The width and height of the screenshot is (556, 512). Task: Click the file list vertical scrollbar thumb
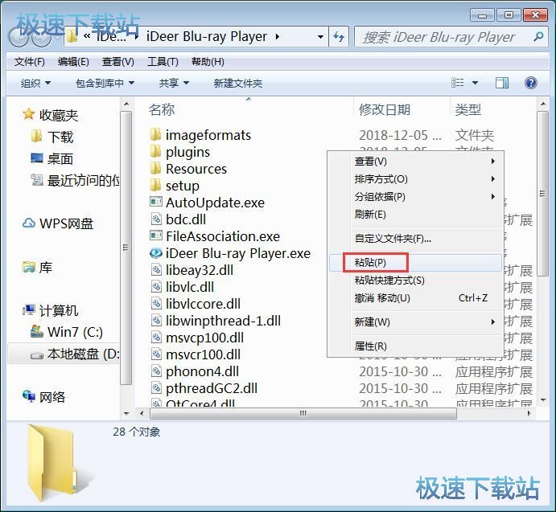(542, 194)
